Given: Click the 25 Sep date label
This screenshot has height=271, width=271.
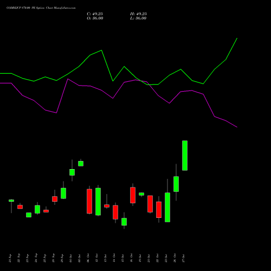Looking at the screenshot, I should coord(44,258).
